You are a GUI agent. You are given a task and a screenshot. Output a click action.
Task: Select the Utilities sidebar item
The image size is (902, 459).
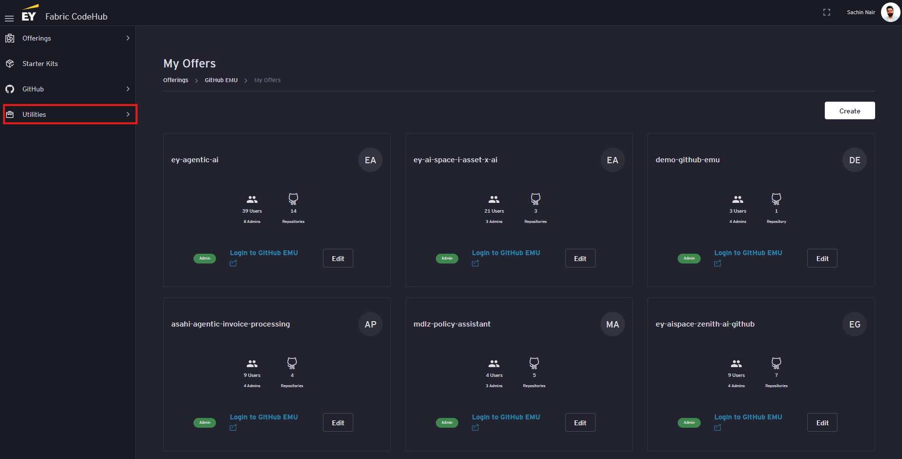pos(34,114)
